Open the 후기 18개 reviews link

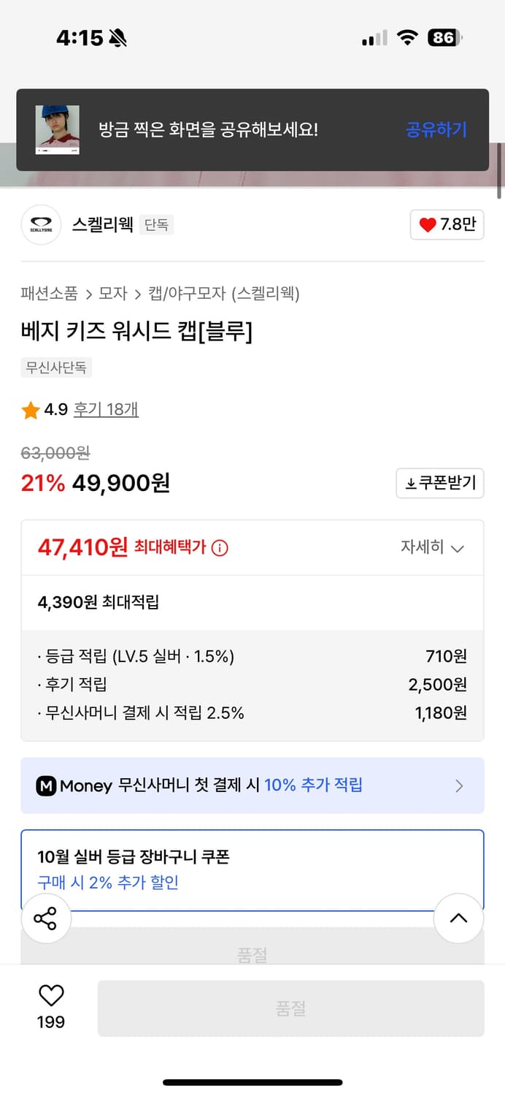[x=106, y=410]
